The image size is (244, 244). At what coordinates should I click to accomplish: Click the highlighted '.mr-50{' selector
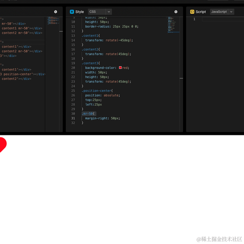89,114
